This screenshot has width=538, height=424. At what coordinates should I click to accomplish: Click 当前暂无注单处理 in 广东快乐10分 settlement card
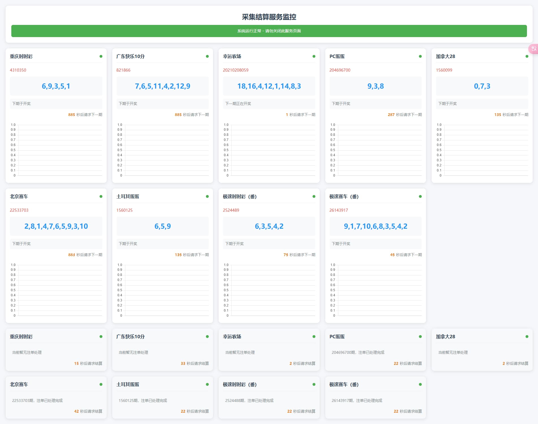pos(133,352)
